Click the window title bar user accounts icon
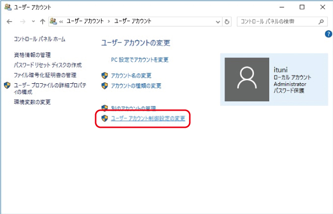Screen dimensions: 333x214 coord(8,7)
